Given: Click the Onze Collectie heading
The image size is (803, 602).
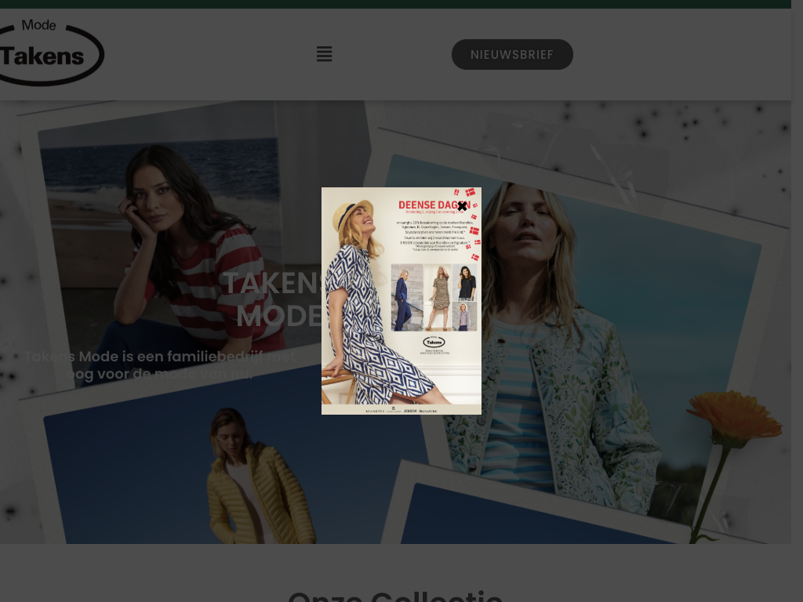Looking at the screenshot, I should (x=394, y=596).
